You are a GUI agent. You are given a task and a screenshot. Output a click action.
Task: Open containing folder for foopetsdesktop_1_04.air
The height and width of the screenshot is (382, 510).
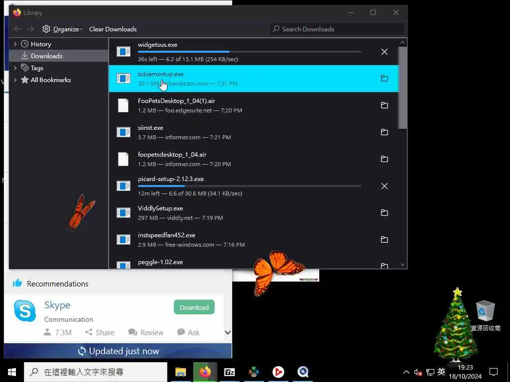pyautogui.click(x=384, y=159)
